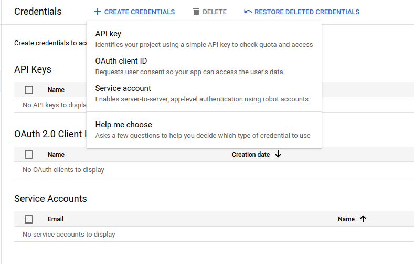Collapse menu via CREATE CREDENTIALS label

[140, 12]
